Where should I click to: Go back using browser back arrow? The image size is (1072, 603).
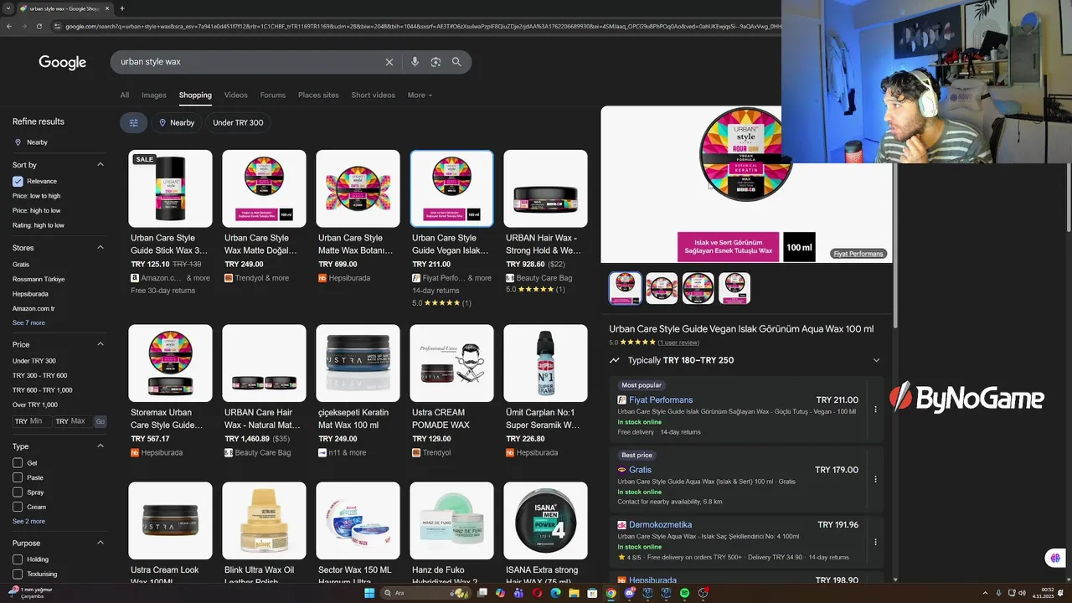9,26
